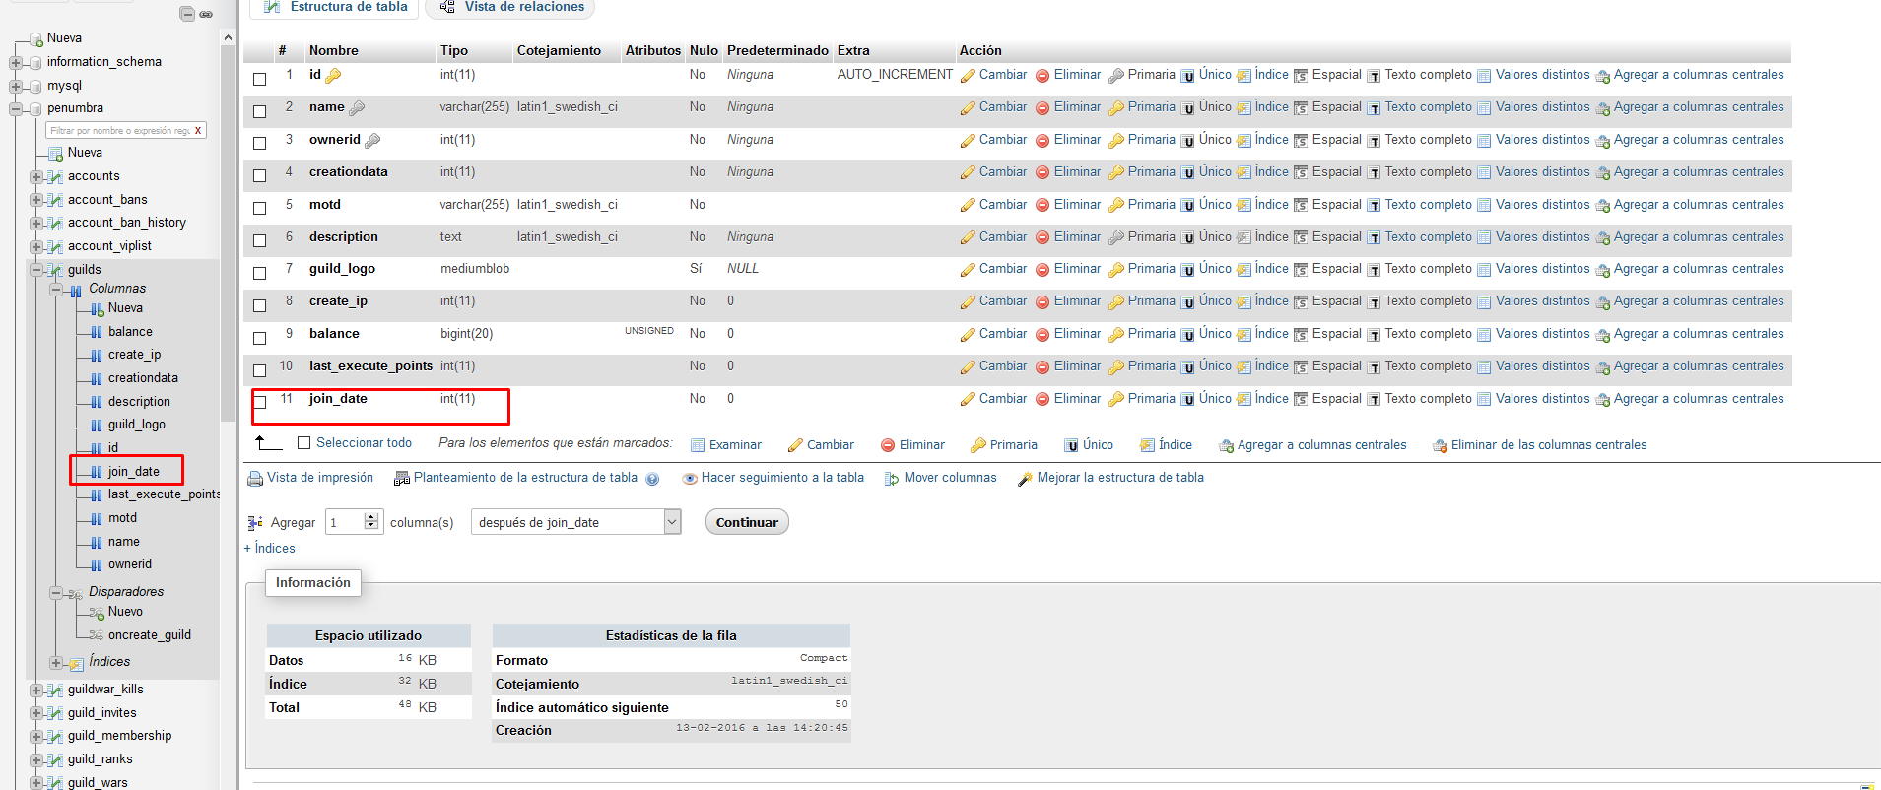The height and width of the screenshot is (790, 1881).
Task: Click the Espacial icon for the description row
Action: [x=1301, y=238]
